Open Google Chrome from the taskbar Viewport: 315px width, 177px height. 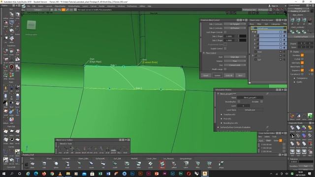tap(52, 174)
